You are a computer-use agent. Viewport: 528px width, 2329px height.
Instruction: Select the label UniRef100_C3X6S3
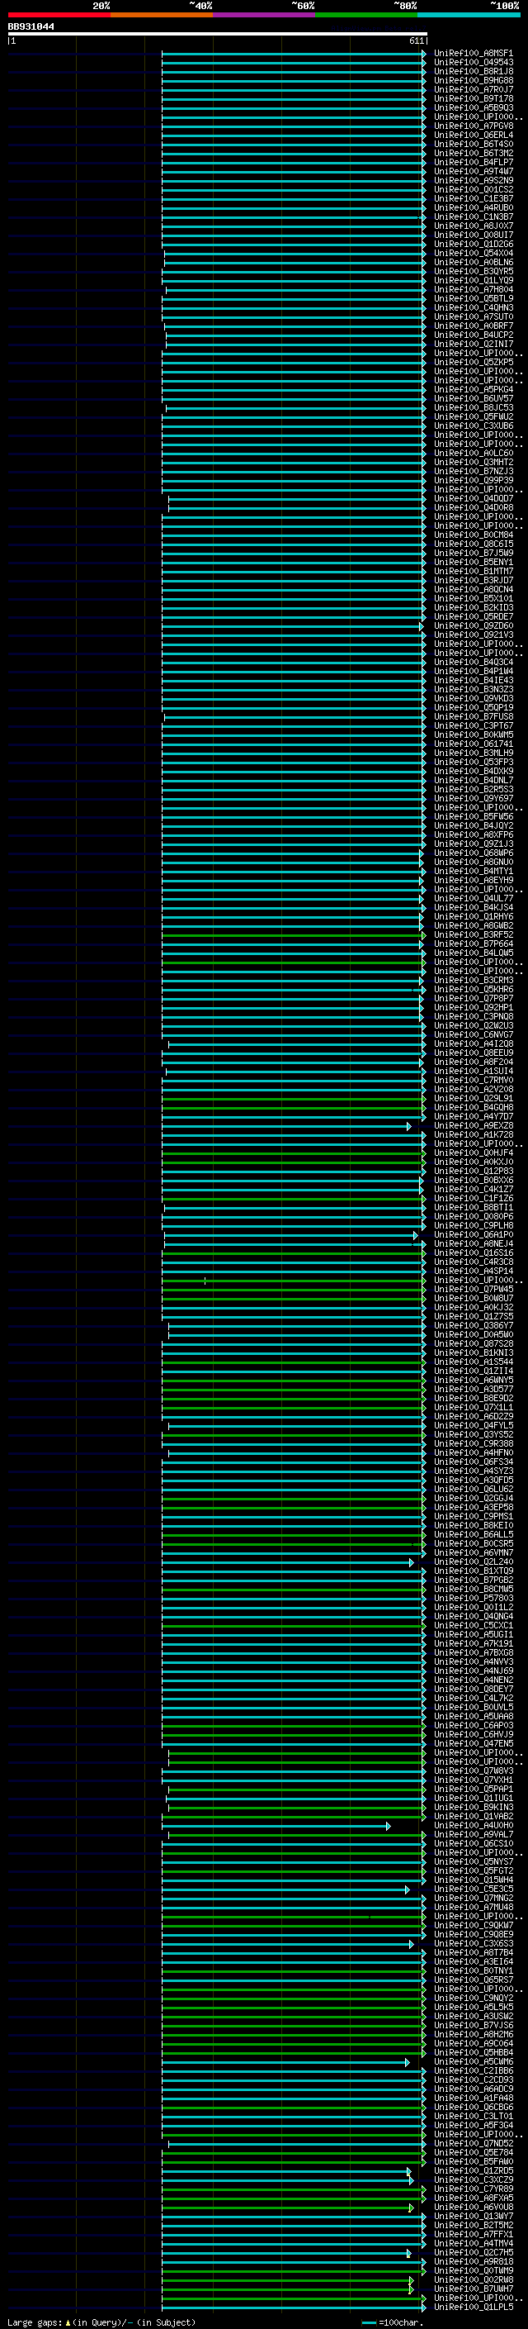coord(473,1944)
